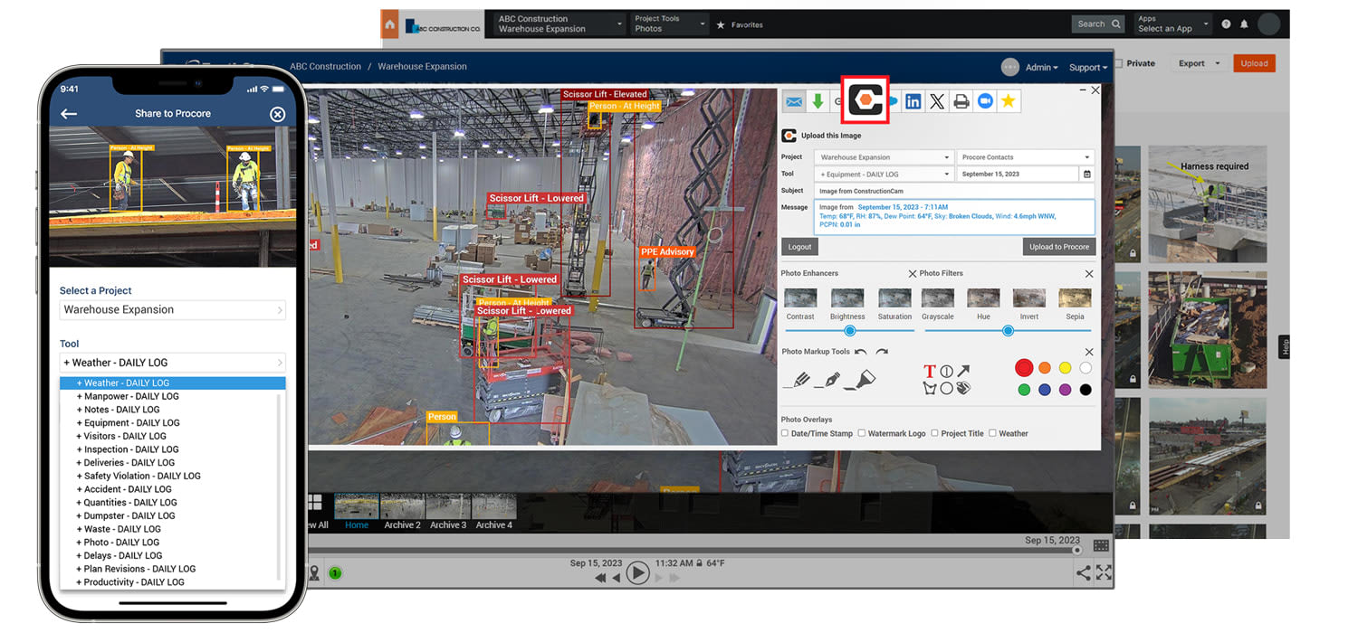The image size is (1358, 633).
Task: Open the Project Tools Photos dropdown
Action: click(668, 24)
